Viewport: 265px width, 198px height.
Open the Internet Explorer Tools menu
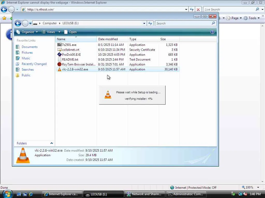(252, 18)
